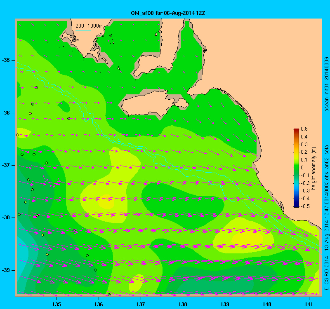Click the longitude label "138"
Screen dimensions: 330x309
point(183,304)
